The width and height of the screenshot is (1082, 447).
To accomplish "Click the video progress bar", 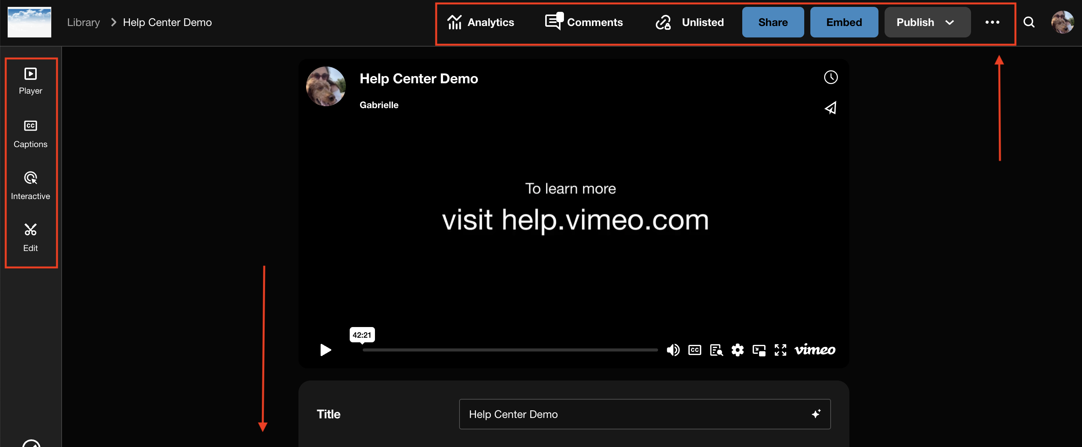I will coord(510,350).
